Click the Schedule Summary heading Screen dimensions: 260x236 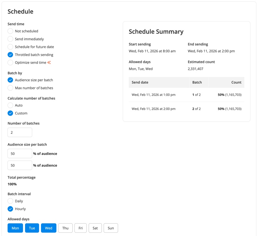(156, 32)
